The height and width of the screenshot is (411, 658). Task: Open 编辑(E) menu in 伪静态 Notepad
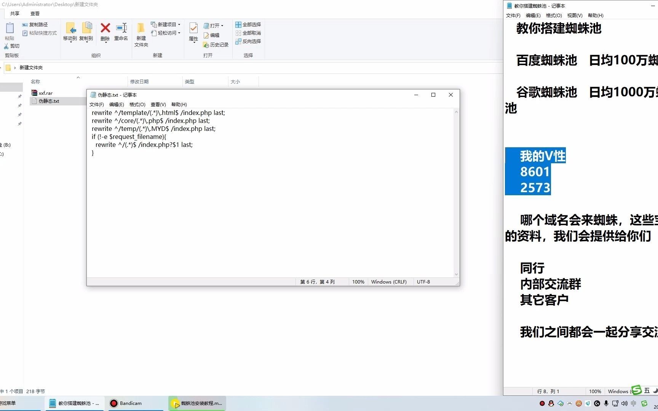pos(117,104)
